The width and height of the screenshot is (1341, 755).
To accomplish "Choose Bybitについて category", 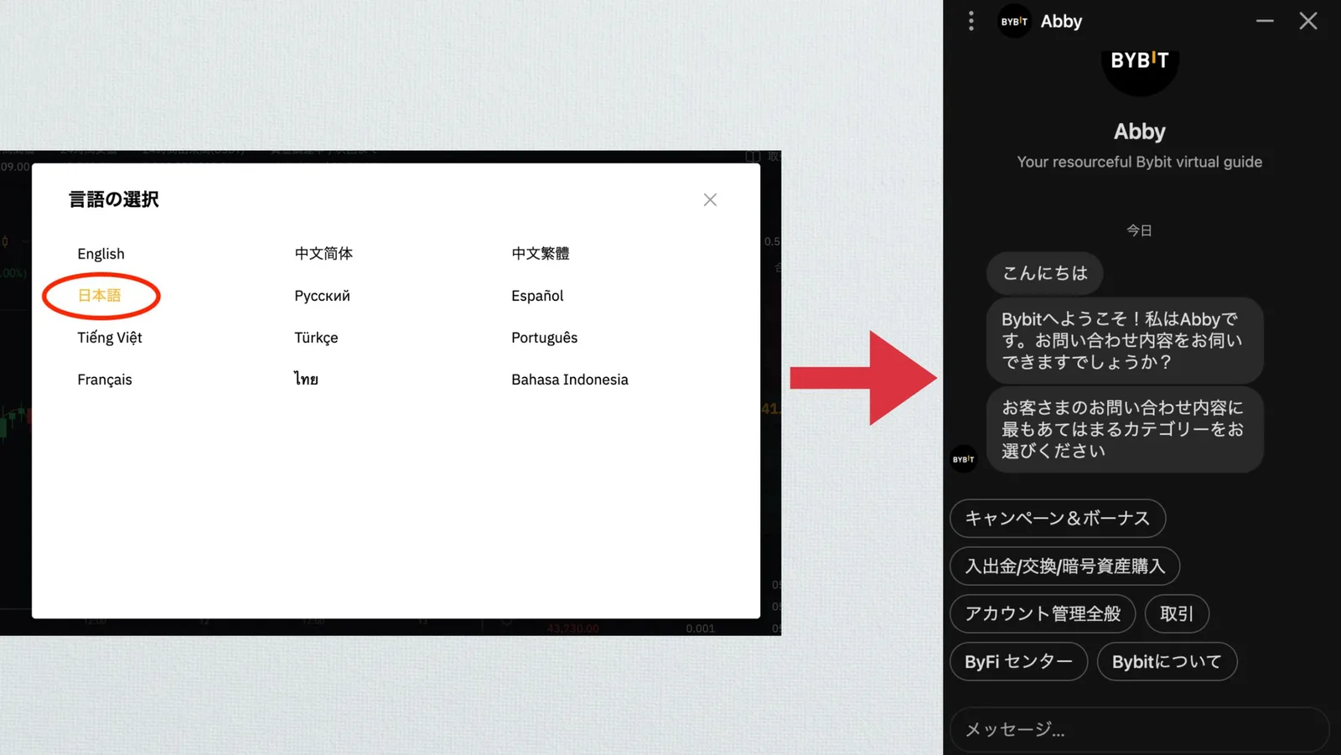I will [1167, 662].
